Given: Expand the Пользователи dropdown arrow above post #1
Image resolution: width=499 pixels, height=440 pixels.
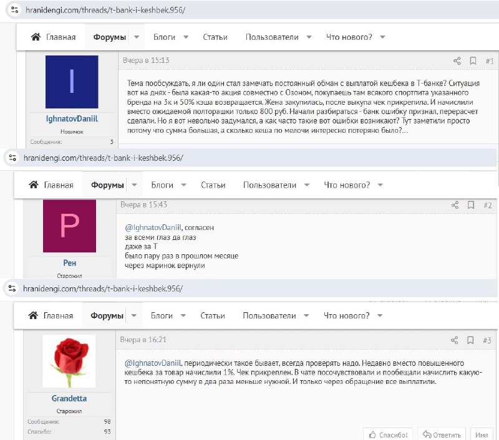Looking at the screenshot, I should click(x=309, y=37).
